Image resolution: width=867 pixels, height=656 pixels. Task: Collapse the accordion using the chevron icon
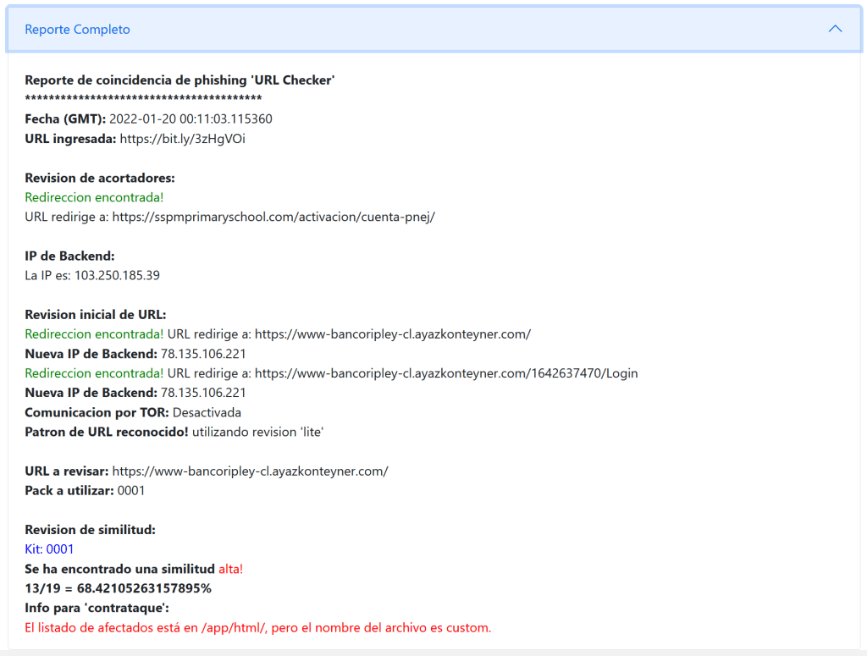[835, 29]
